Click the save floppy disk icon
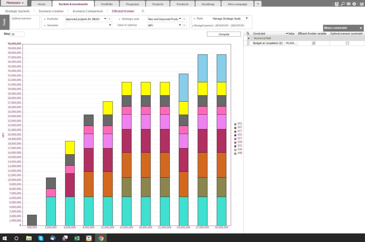 click(x=362, y=4)
